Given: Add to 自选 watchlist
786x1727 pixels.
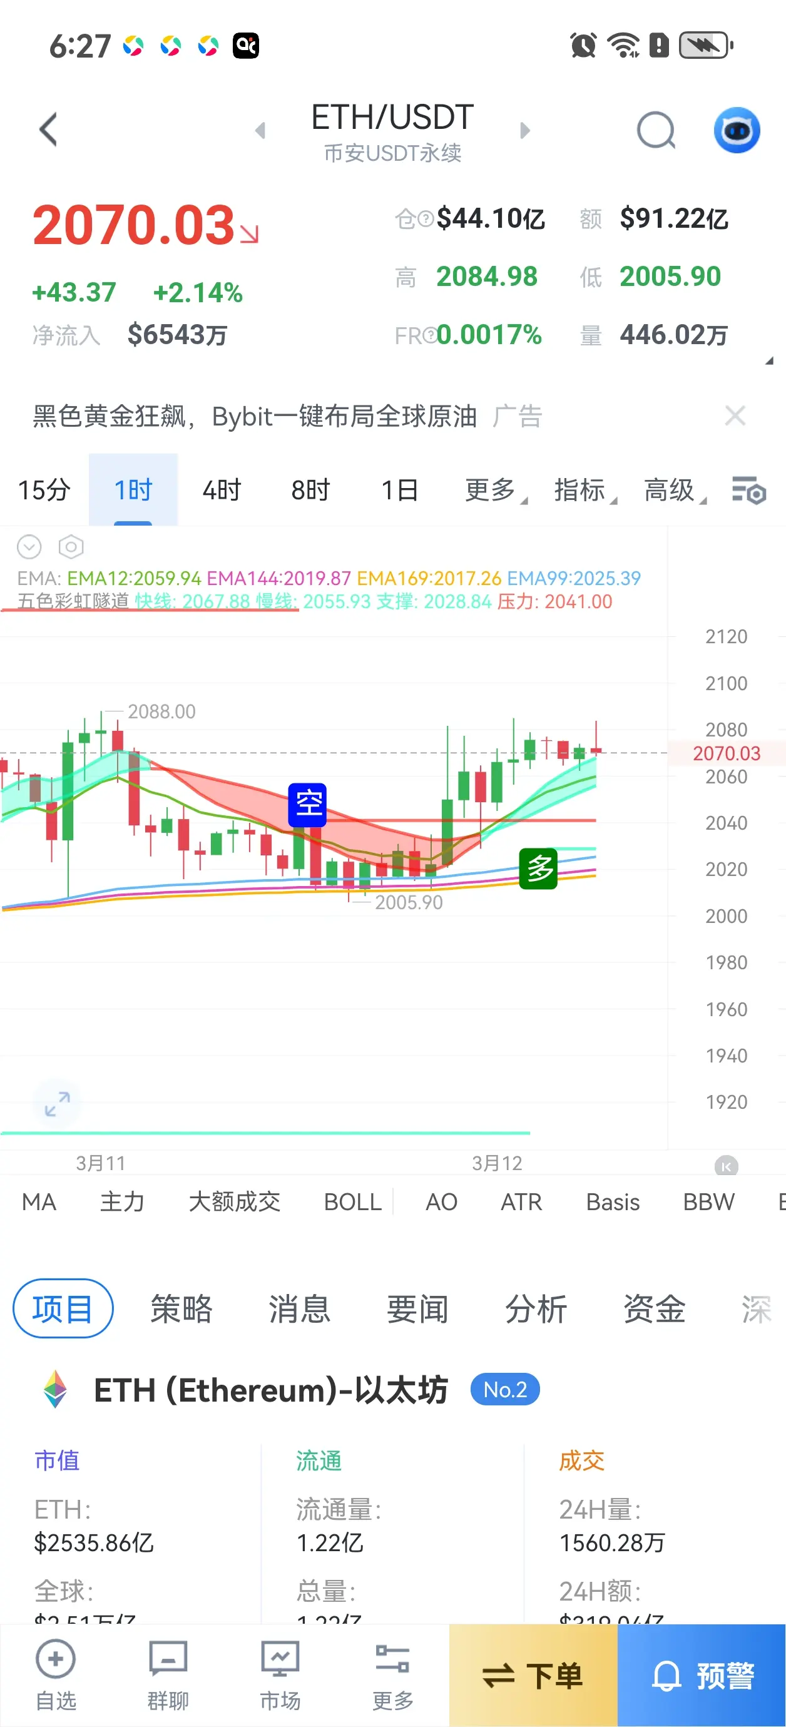Looking at the screenshot, I should pos(56,1676).
